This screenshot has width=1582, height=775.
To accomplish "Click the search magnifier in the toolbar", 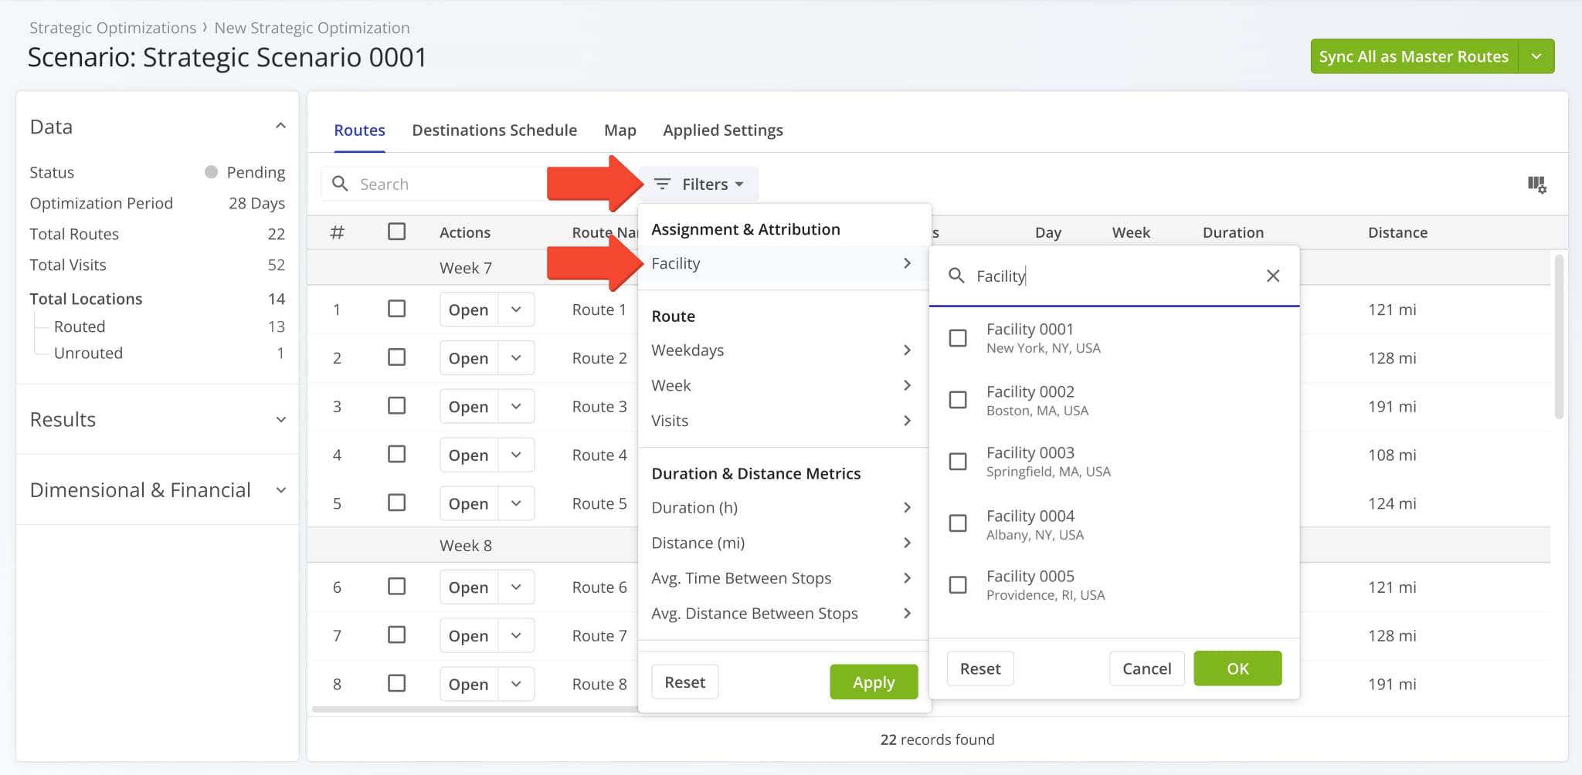I will [x=341, y=184].
